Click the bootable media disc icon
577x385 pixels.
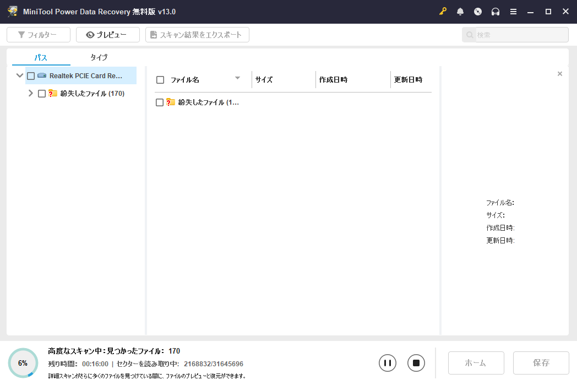pyautogui.click(x=478, y=12)
